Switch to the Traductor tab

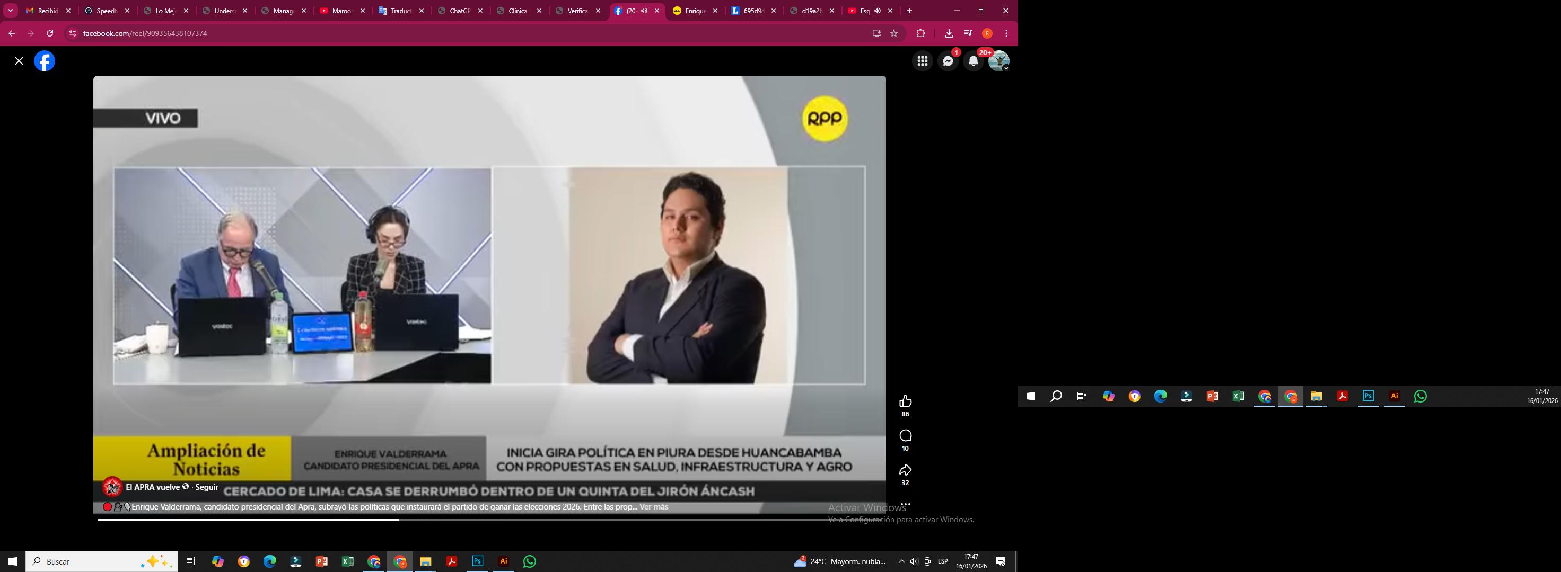(400, 11)
